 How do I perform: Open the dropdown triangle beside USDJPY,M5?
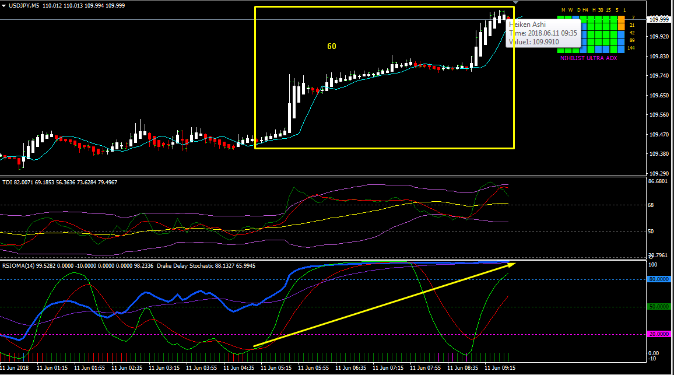coord(4,6)
